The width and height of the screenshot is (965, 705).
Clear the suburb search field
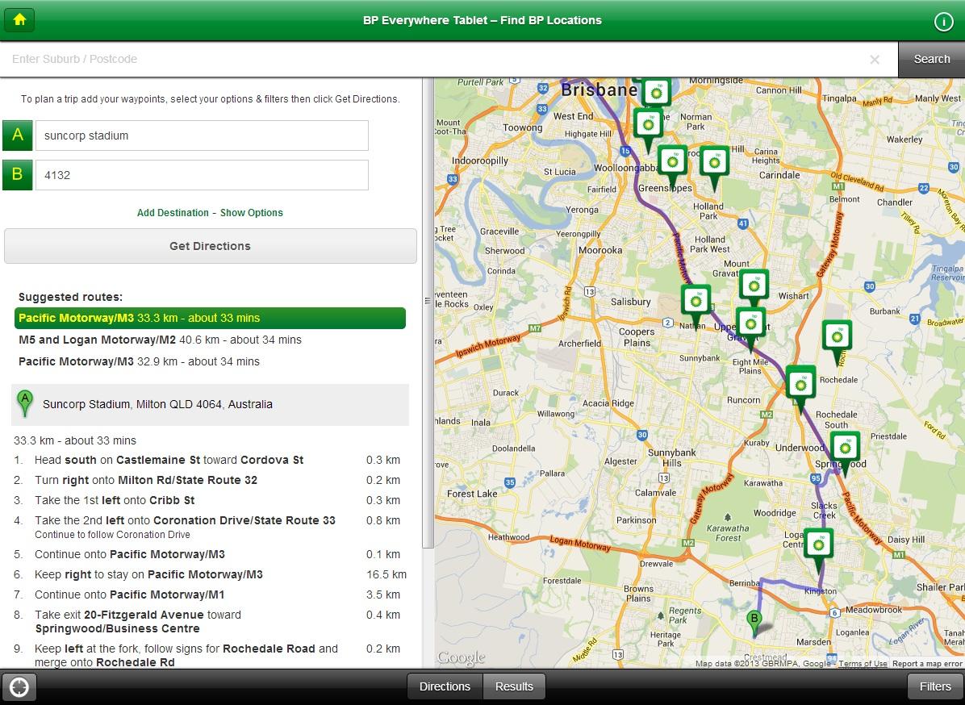[874, 59]
